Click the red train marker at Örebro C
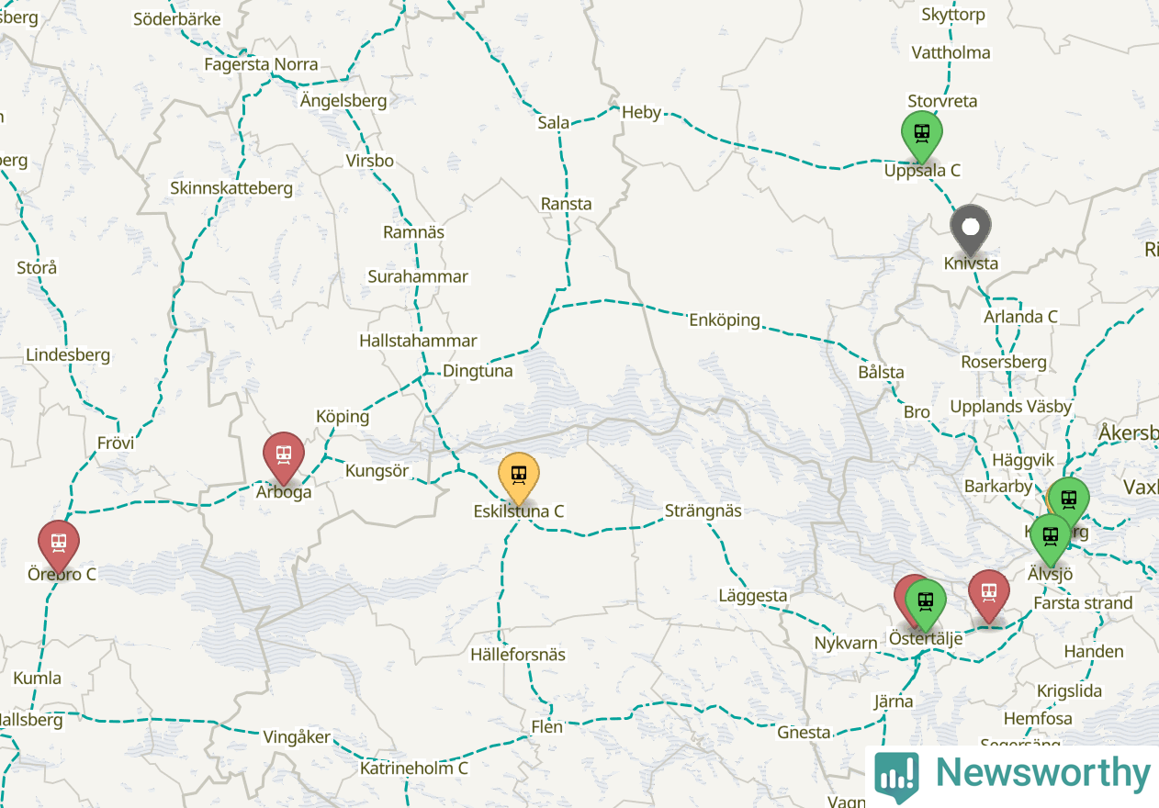Image resolution: width=1159 pixels, height=808 pixels. pos(59,543)
